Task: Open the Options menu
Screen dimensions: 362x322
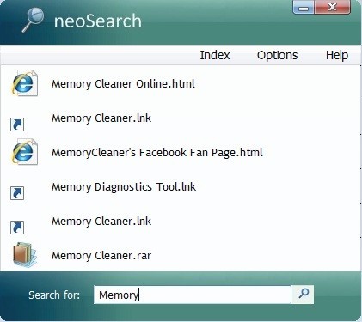Action: 277,55
